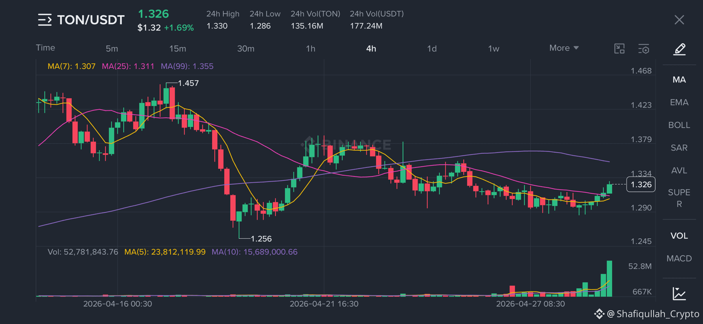Toggle the VOL sub-indicator
Viewport: 703px width, 324px height.
coord(679,236)
